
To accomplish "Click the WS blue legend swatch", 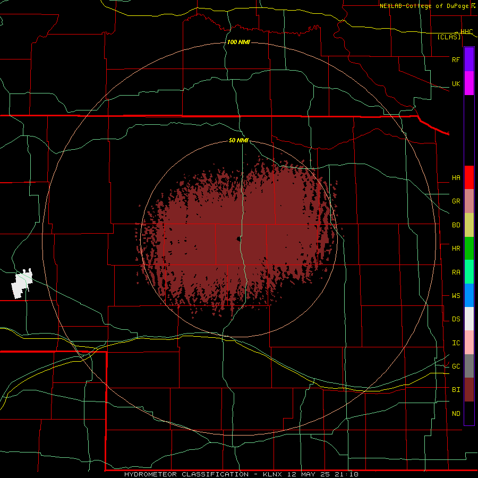I will click(469, 295).
